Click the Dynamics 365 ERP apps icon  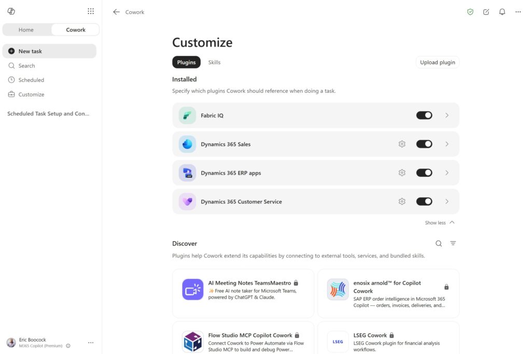click(x=187, y=173)
